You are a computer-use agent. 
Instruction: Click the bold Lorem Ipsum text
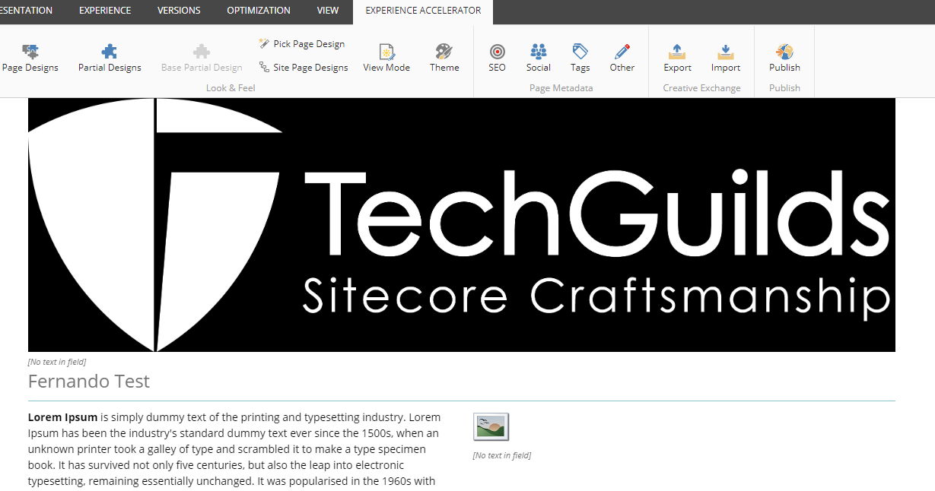click(62, 417)
